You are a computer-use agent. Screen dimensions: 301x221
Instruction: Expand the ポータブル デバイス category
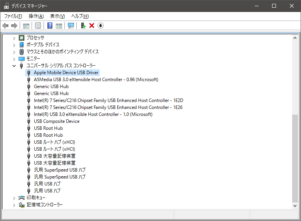click(14, 45)
